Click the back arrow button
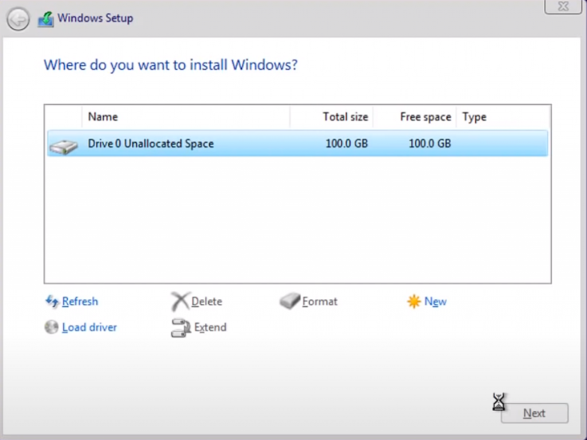Viewport: 587px width, 440px height. [x=18, y=19]
